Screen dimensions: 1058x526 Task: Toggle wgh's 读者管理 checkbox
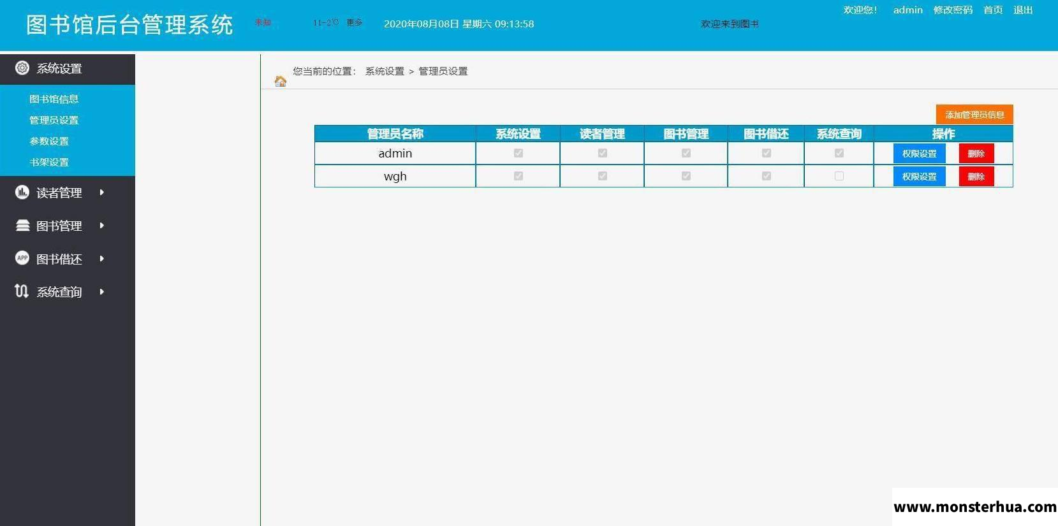pyautogui.click(x=603, y=176)
